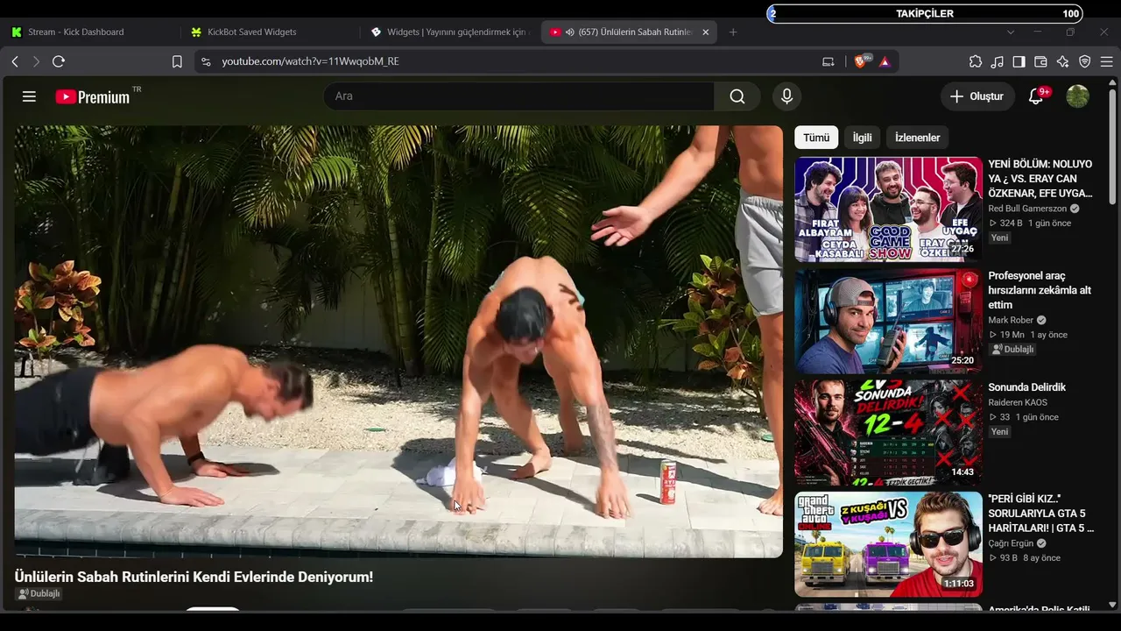Open the YouTube notifications bell

1036,96
